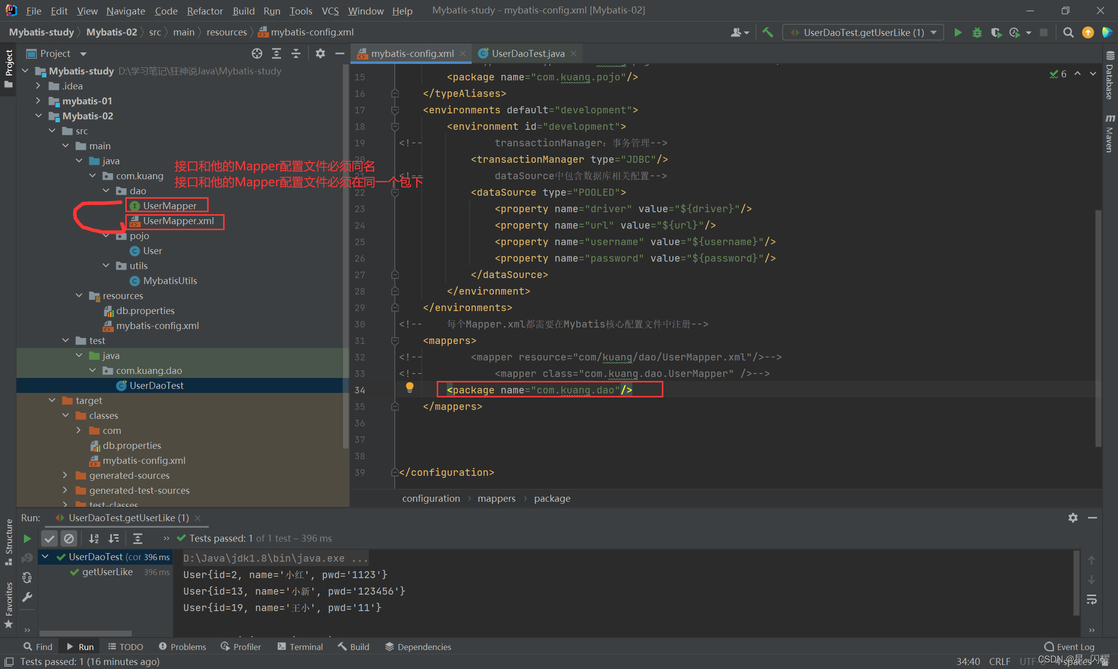Open the TODO tool window
This screenshot has height=669, width=1118.
click(126, 647)
